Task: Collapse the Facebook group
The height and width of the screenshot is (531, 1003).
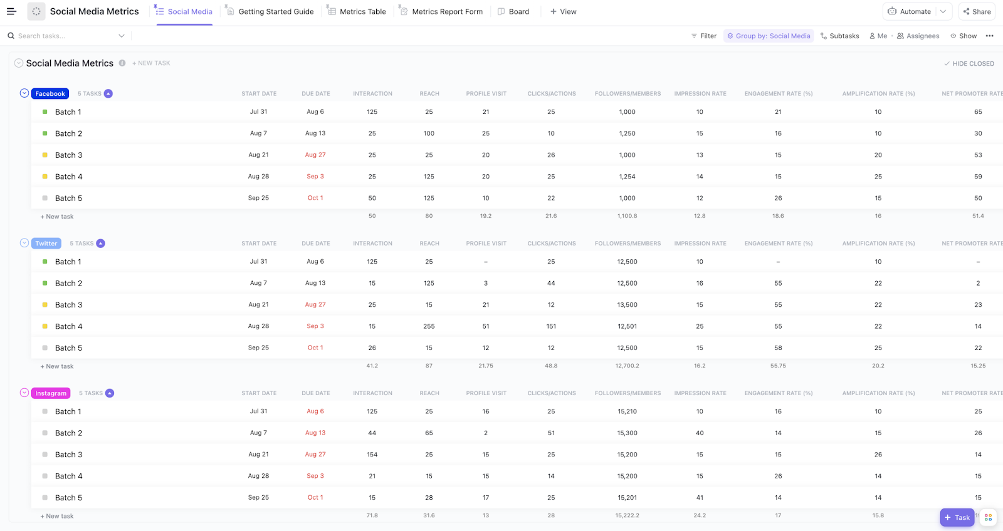Action: (24, 93)
